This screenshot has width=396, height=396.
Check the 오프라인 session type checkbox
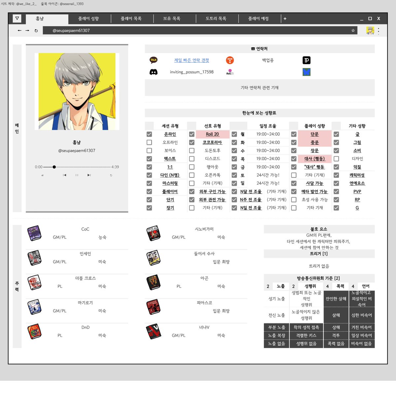(149, 142)
